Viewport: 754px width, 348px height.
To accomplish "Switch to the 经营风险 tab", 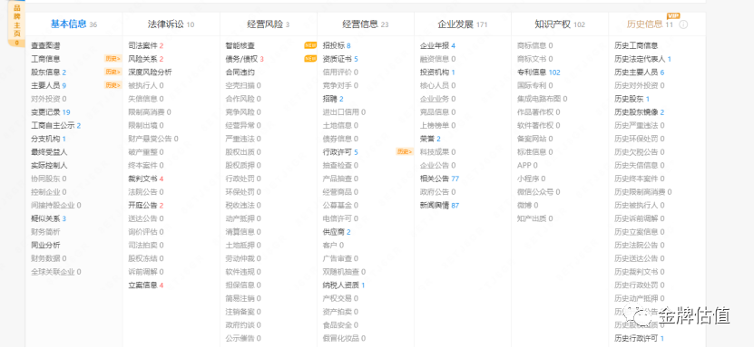I will point(269,24).
